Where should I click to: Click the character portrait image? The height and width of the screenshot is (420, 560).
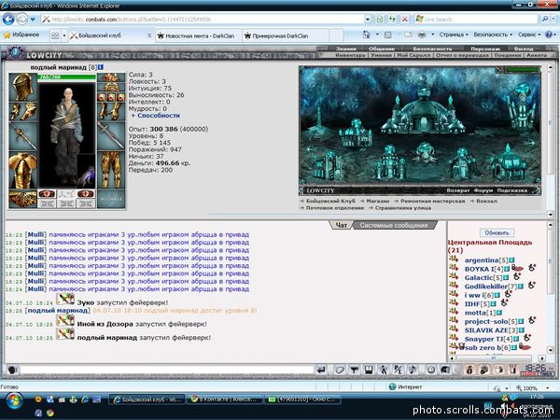[67, 135]
